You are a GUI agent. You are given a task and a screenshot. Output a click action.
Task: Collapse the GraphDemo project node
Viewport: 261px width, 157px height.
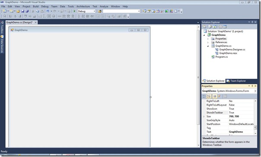tap(204, 35)
